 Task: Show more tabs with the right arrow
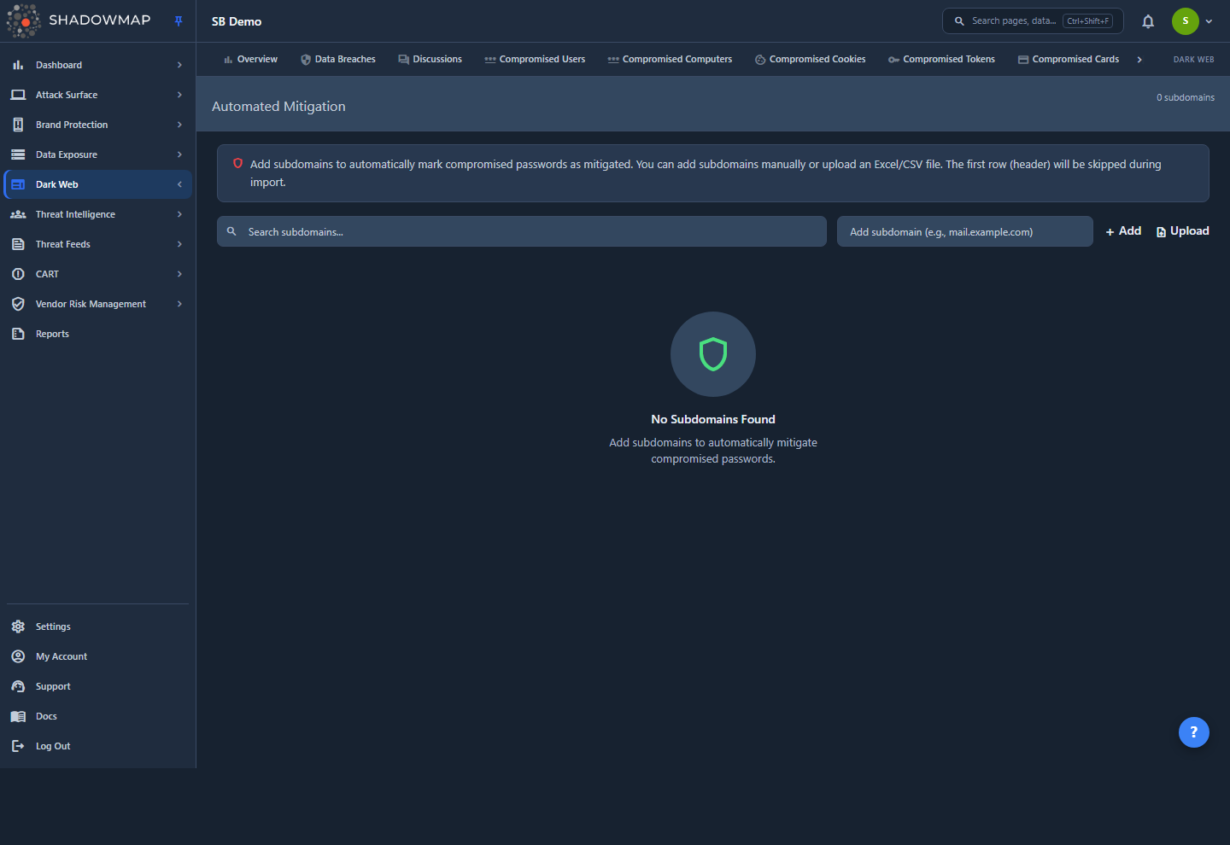pyautogui.click(x=1139, y=60)
